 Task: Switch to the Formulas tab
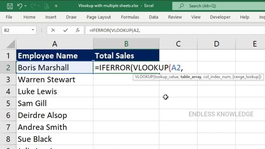pos(130,17)
